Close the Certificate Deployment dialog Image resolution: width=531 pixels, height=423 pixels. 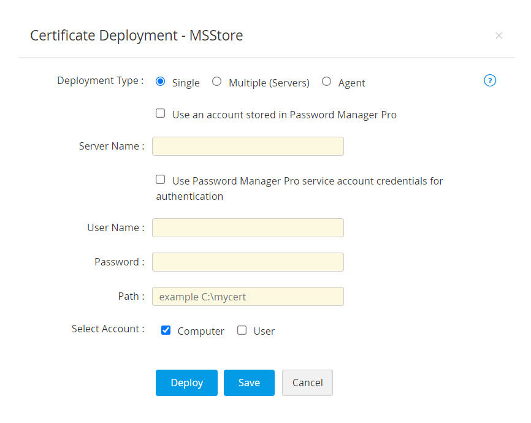pos(499,36)
